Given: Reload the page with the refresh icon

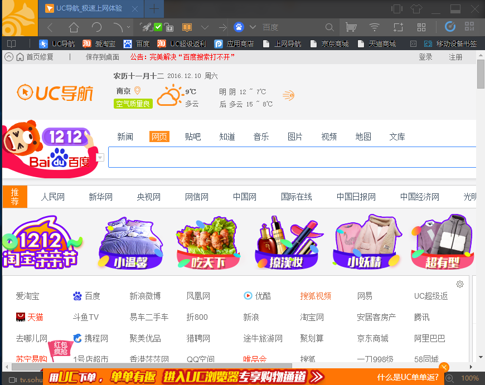Looking at the screenshot, I should pyautogui.click(x=96, y=27).
